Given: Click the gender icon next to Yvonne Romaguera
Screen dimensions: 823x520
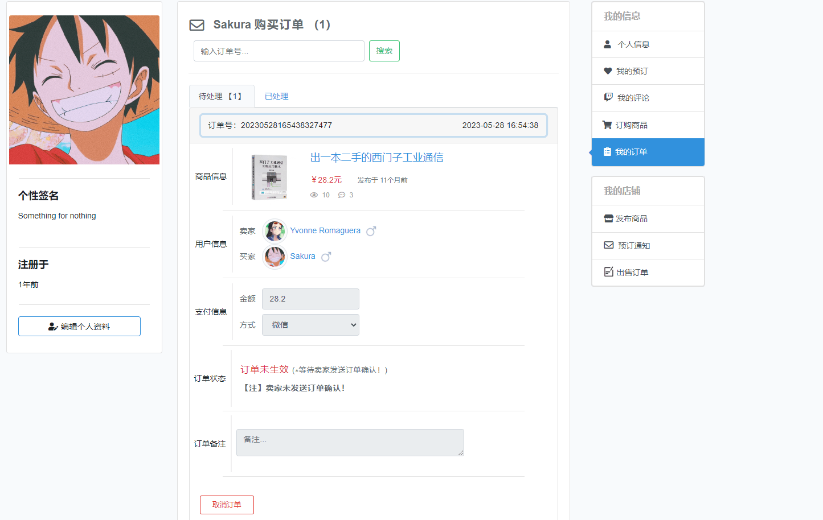Looking at the screenshot, I should [371, 231].
